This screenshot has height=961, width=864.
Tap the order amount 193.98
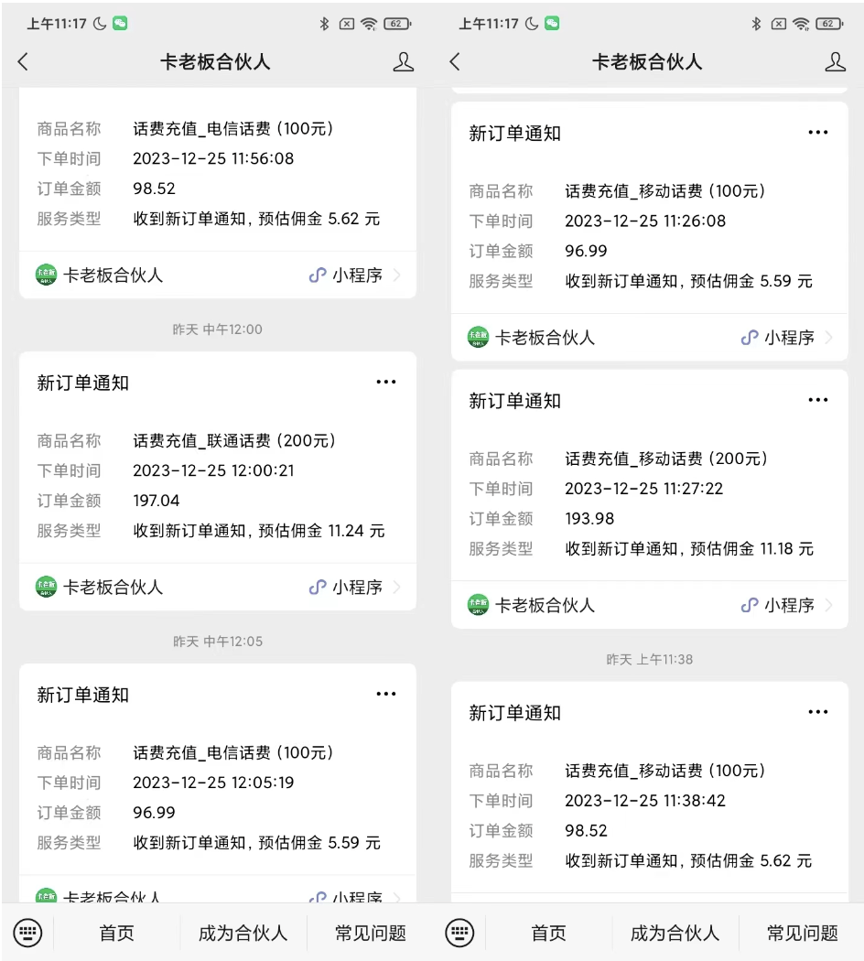pos(589,519)
